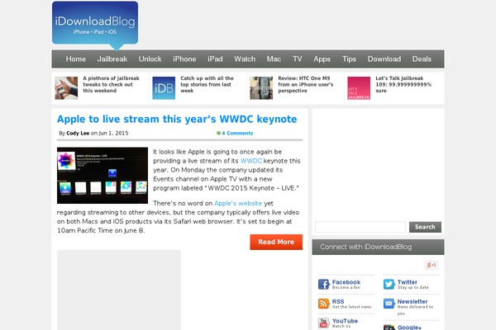Open the HTC One M9 review story

point(306,84)
